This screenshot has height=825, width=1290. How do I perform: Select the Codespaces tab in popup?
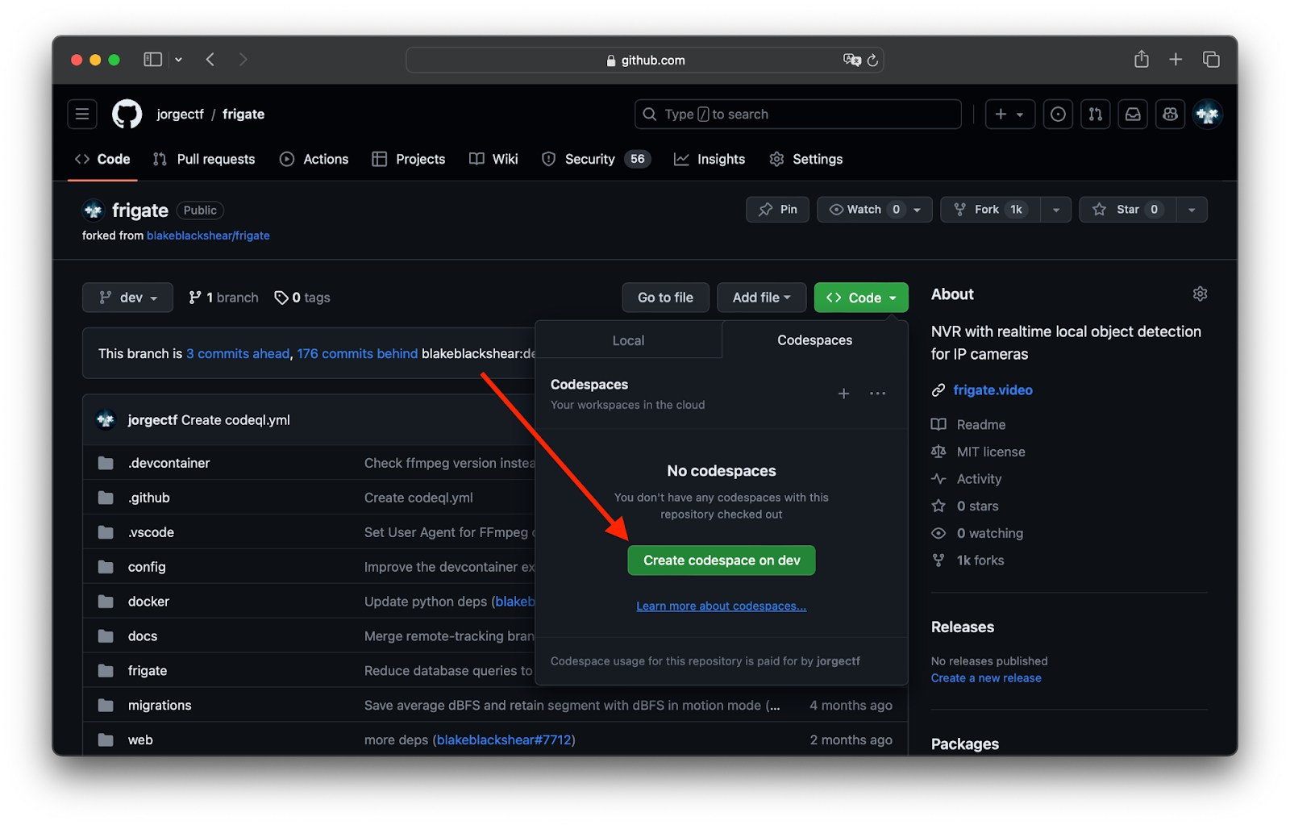pyautogui.click(x=814, y=340)
